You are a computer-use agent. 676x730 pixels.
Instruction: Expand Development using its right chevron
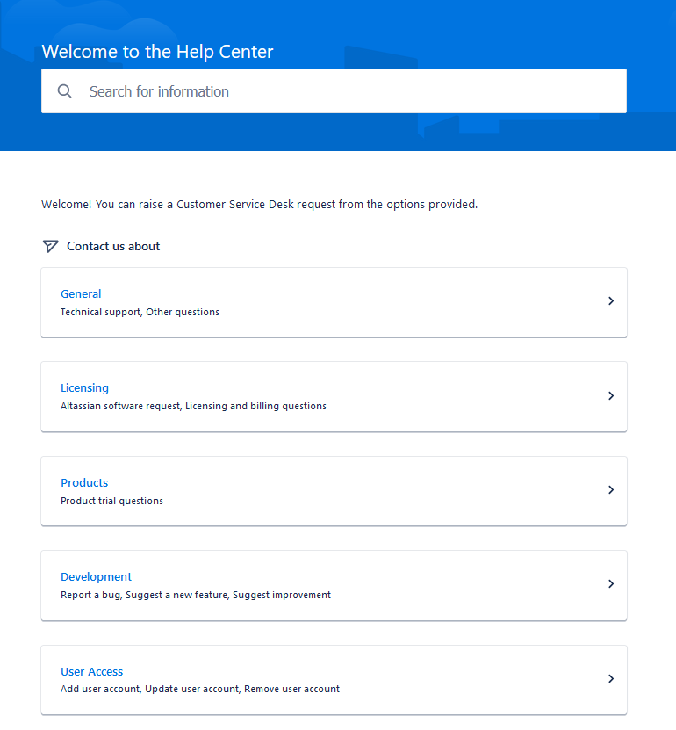[x=611, y=584]
